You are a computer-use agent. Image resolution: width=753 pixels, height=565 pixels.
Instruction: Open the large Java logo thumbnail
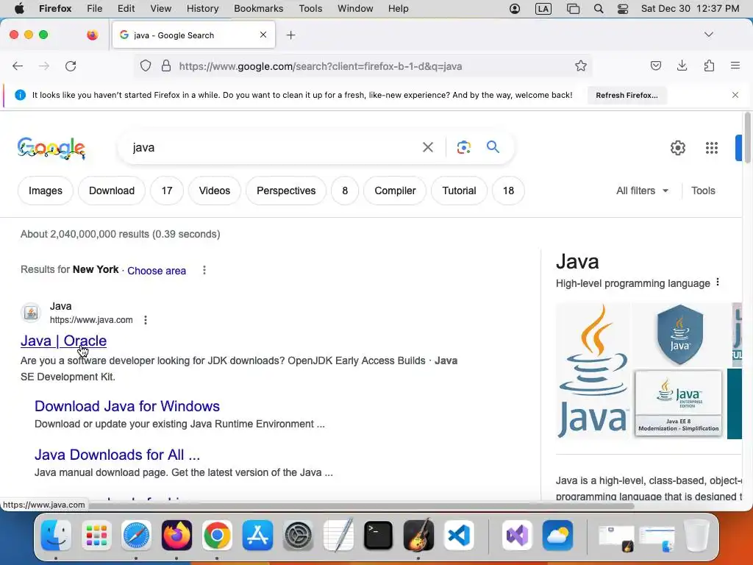click(593, 371)
